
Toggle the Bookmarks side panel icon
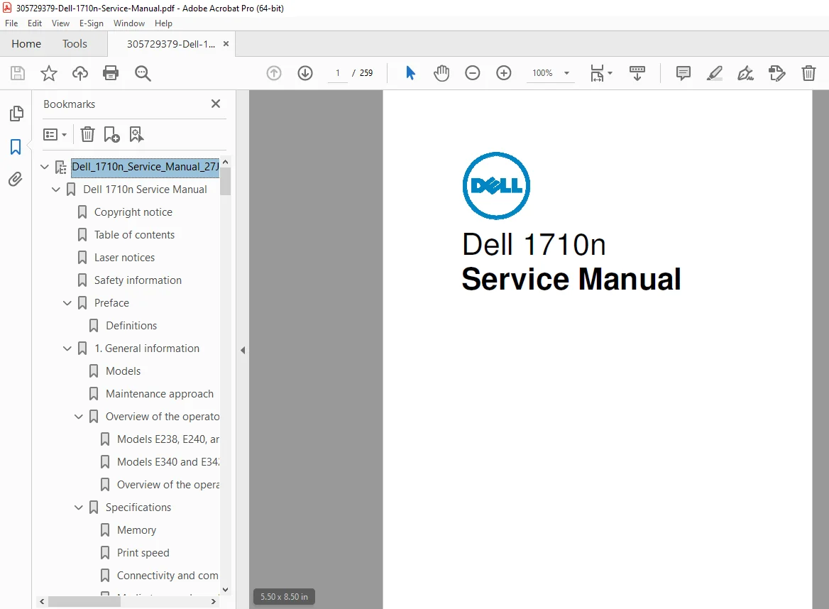point(16,146)
